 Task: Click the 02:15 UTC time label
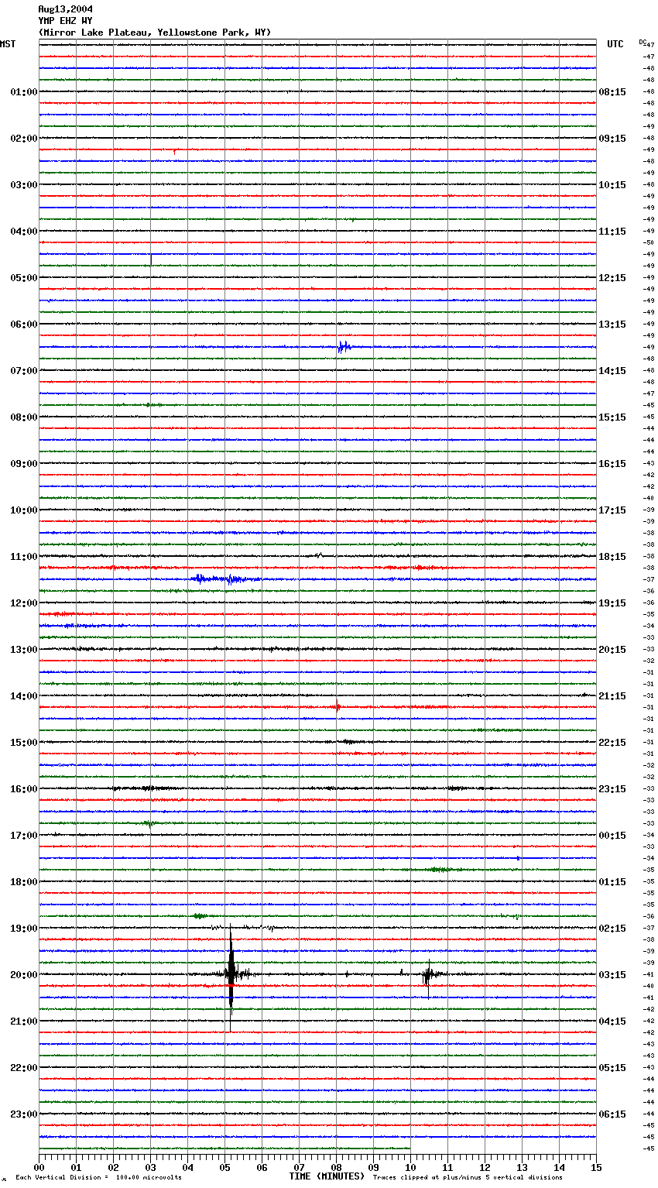612,929
